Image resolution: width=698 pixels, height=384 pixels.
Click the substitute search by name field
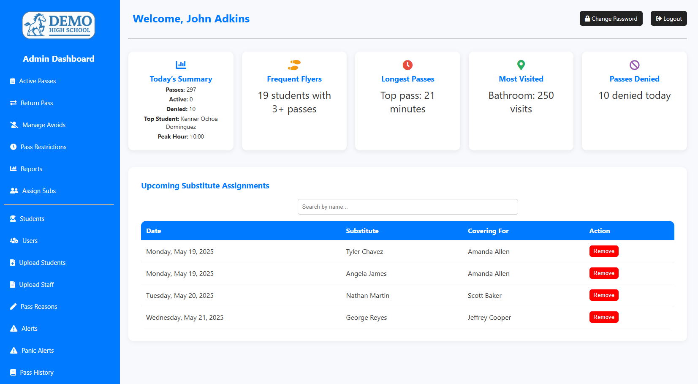pyautogui.click(x=407, y=207)
